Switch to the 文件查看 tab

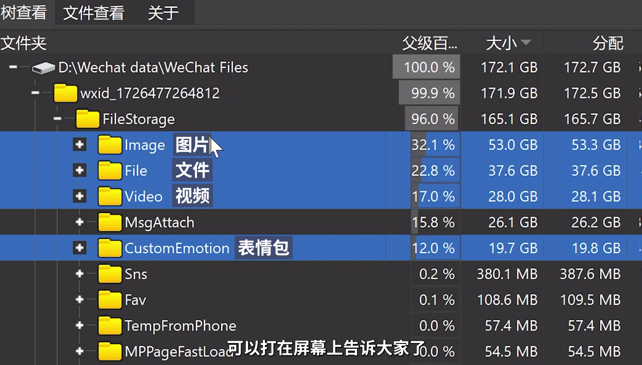pos(93,13)
